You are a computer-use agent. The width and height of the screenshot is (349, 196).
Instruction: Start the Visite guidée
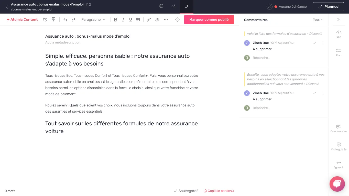339,146
